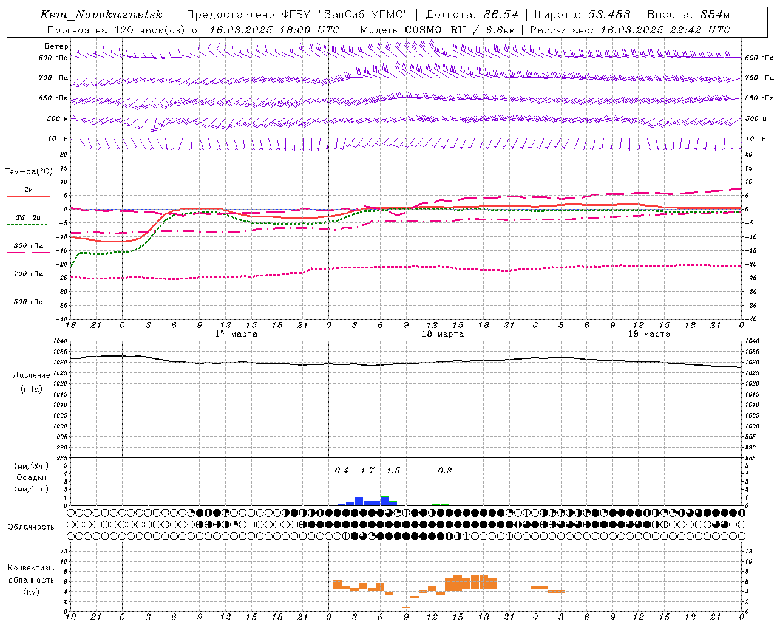The height and width of the screenshot is (622, 777).
Task: Click the Широта: 53.483 value
Action: click(x=582, y=15)
